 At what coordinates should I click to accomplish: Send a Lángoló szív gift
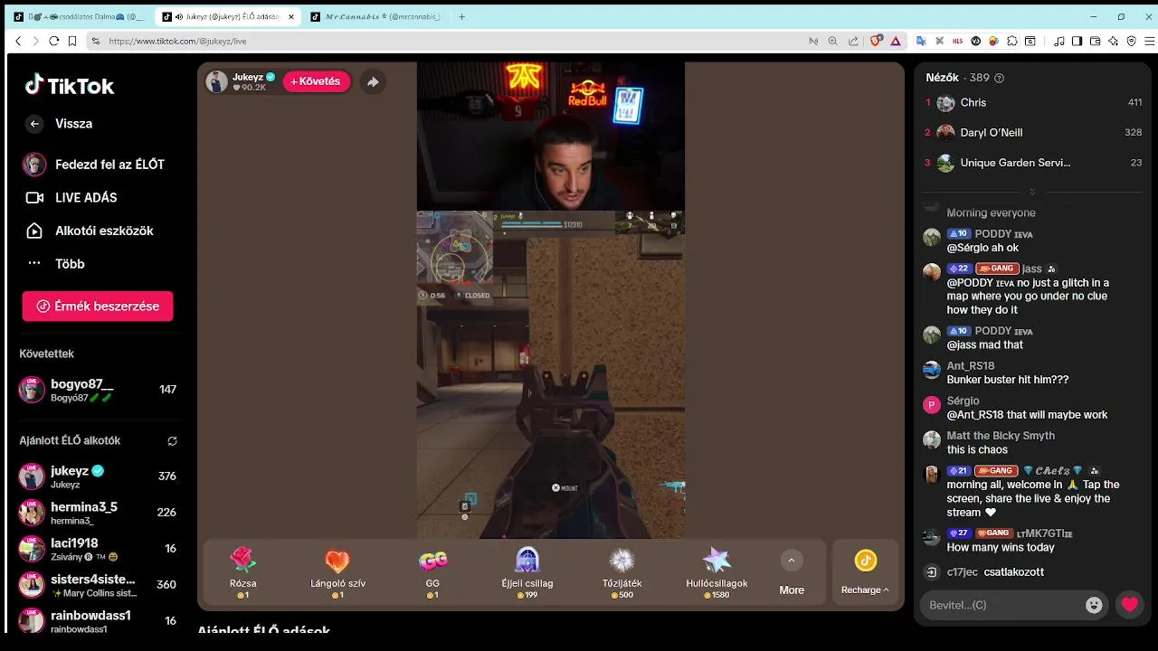pyautogui.click(x=337, y=572)
